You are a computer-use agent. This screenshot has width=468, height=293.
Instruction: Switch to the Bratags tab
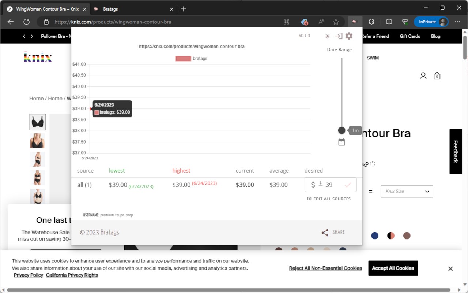[133, 9]
